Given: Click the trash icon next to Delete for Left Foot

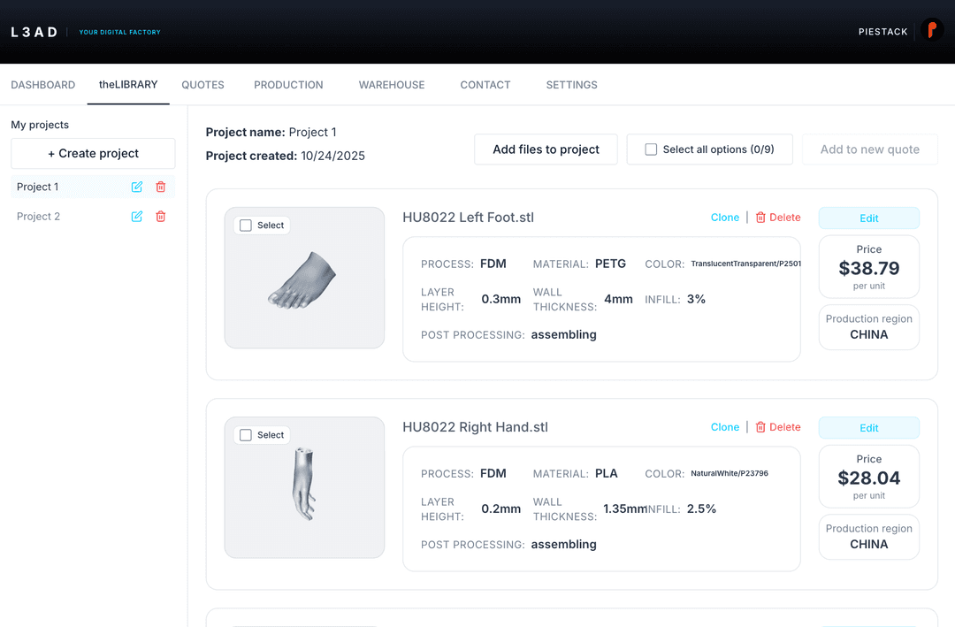Looking at the screenshot, I should [761, 218].
